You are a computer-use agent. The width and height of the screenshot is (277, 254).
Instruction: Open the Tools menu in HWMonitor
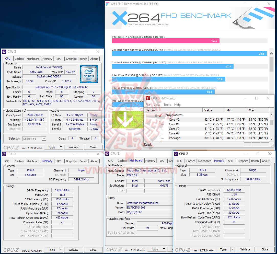[167, 105]
